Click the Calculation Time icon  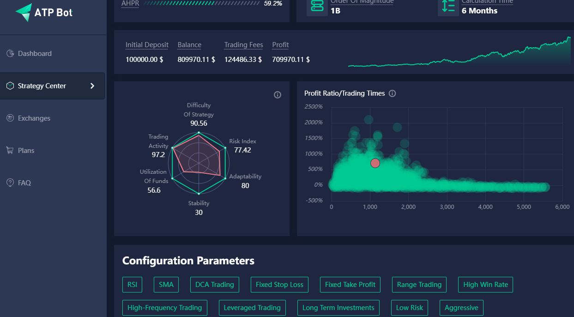click(x=448, y=6)
